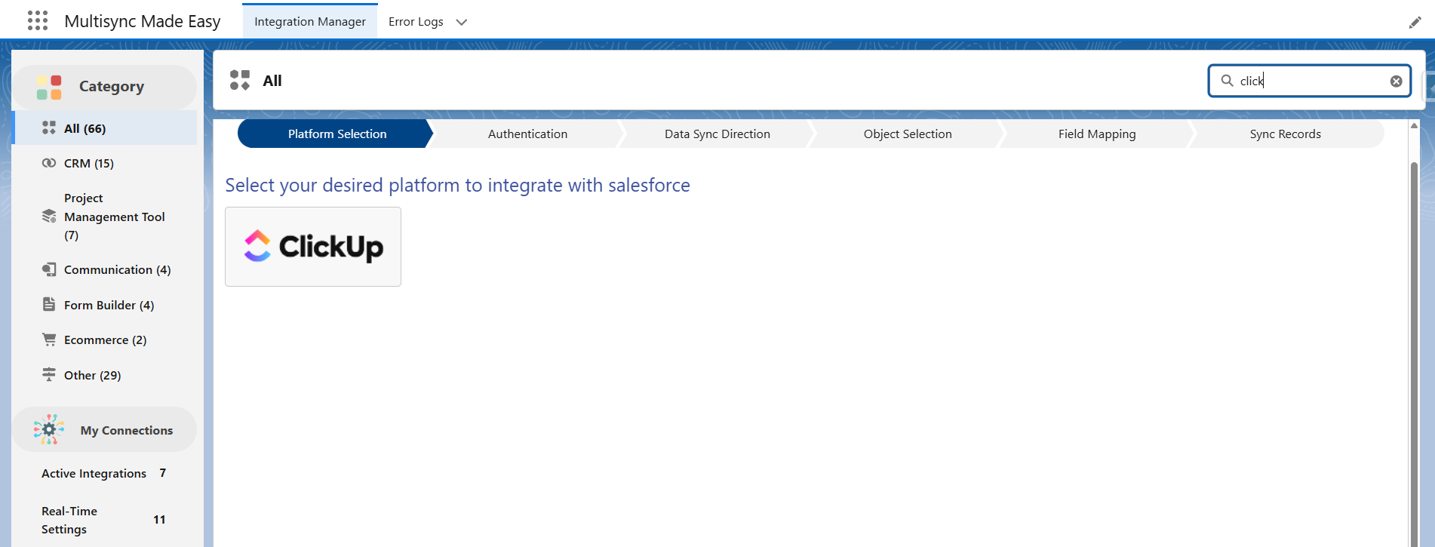The image size is (1435, 547).
Task: Click the Multisync Made Easy app name
Action: coord(143,21)
